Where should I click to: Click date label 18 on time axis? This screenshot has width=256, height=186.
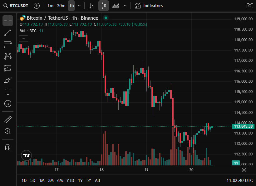point(101,170)
